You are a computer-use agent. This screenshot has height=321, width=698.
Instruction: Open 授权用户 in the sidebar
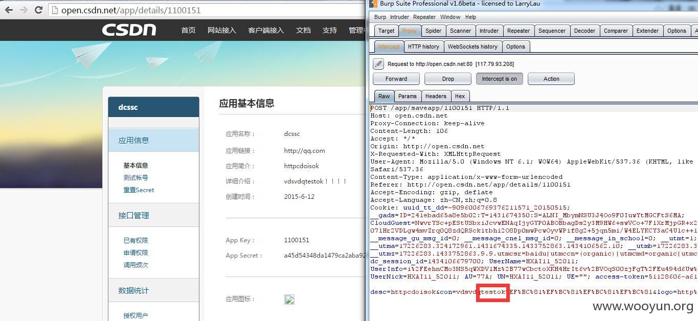point(136,315)
